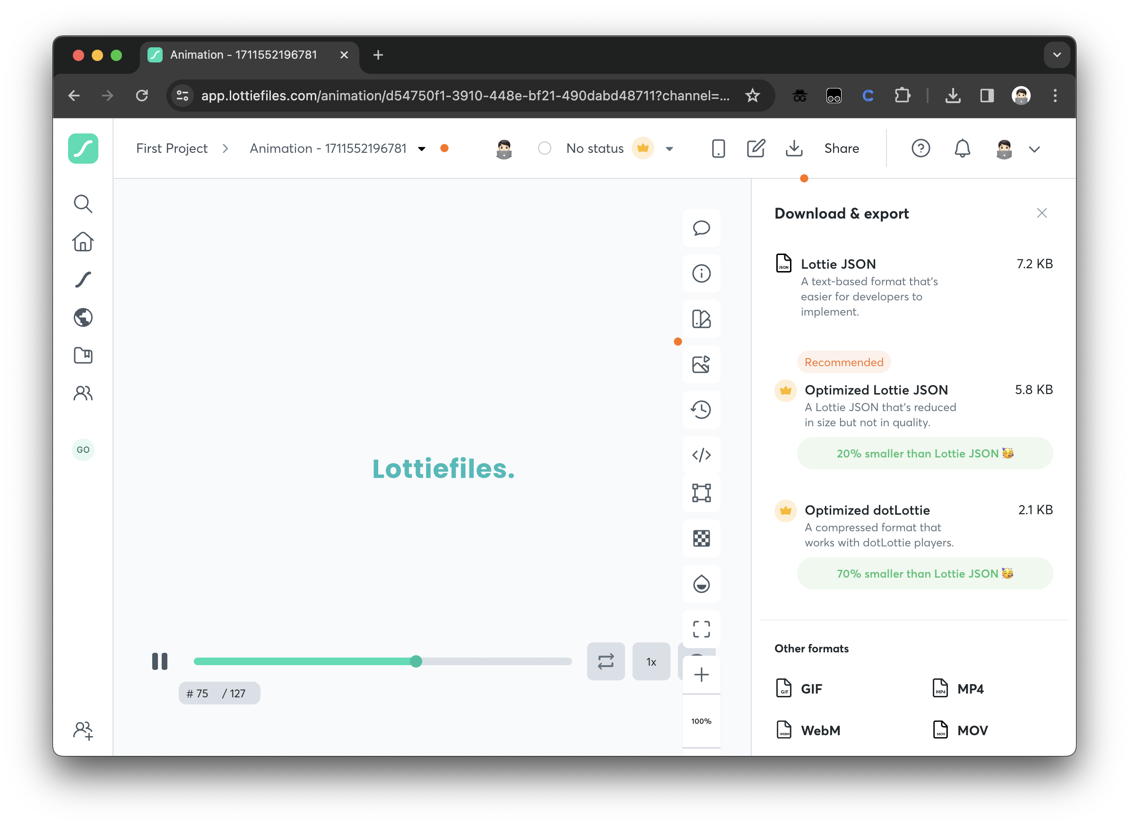Viewport: 1129px width, 826px height.
Task: Export the animation as MP4
Action: point(958,688)
